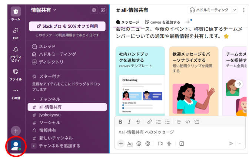This screenshot has height=159, width=252.
Task: Start a ハドルミーティング from the header
Action: 209,10
